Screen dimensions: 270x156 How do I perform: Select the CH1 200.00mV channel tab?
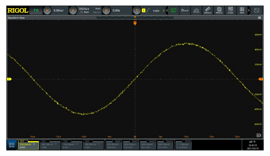click(x=28, y=145)
